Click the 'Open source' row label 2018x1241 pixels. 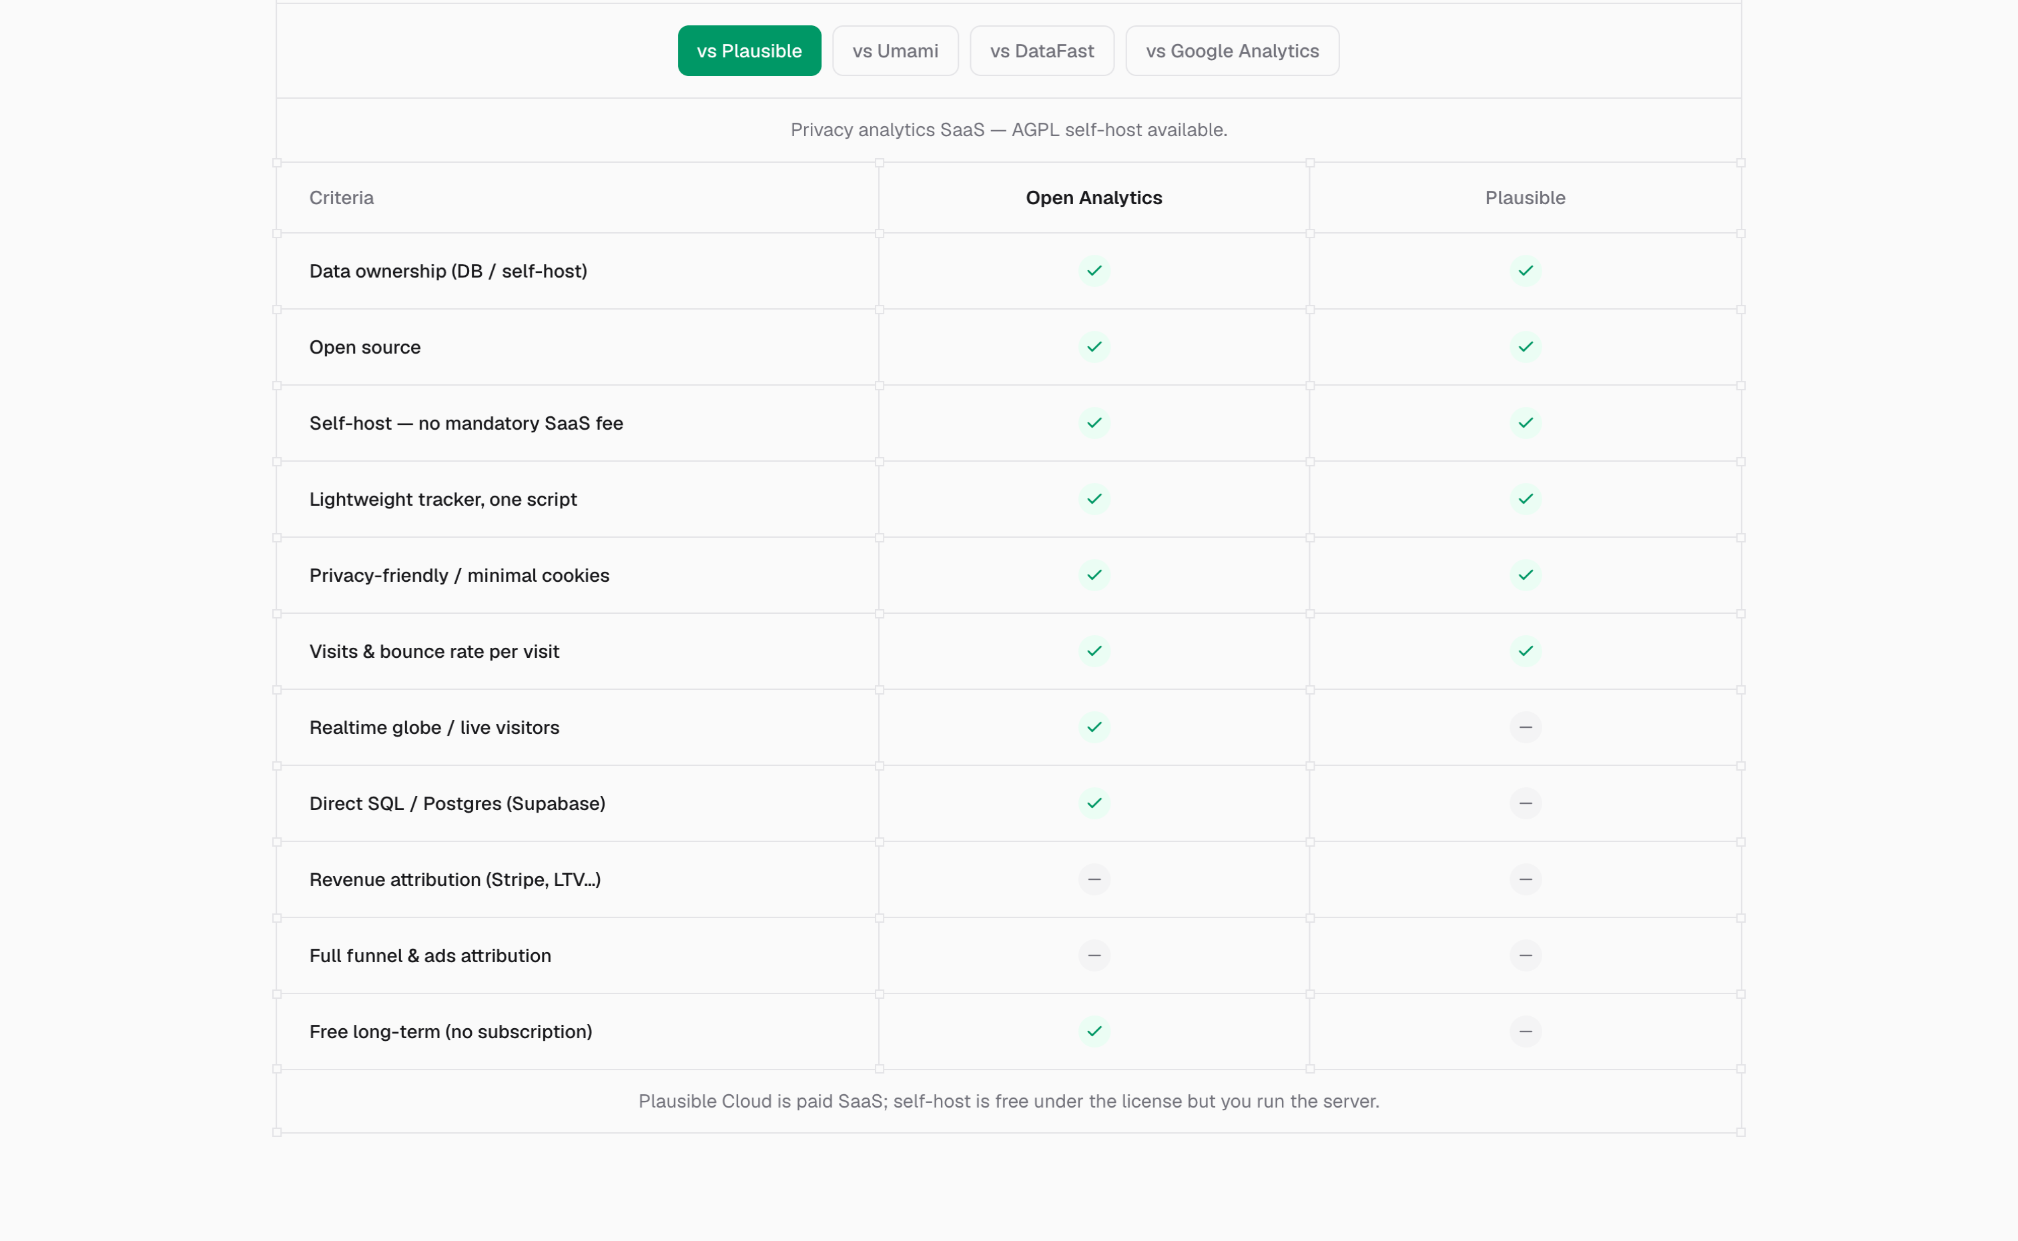[365, 347]
